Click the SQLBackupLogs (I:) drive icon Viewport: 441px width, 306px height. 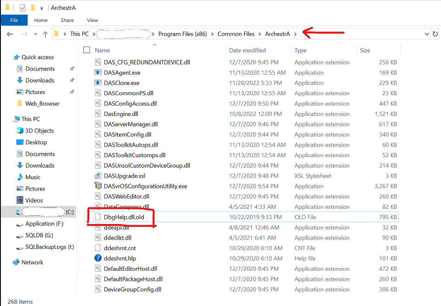tap(20, 247)
